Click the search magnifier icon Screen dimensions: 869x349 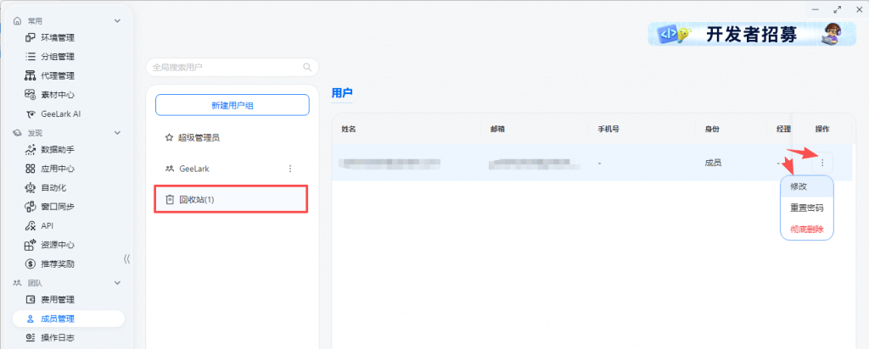(307, 67)
